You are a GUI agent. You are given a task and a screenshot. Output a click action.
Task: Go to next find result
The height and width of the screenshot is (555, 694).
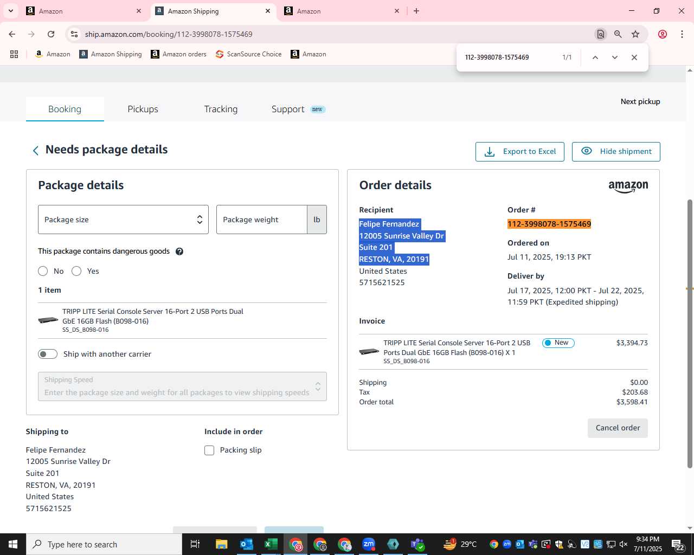click(x=614, y=57)
